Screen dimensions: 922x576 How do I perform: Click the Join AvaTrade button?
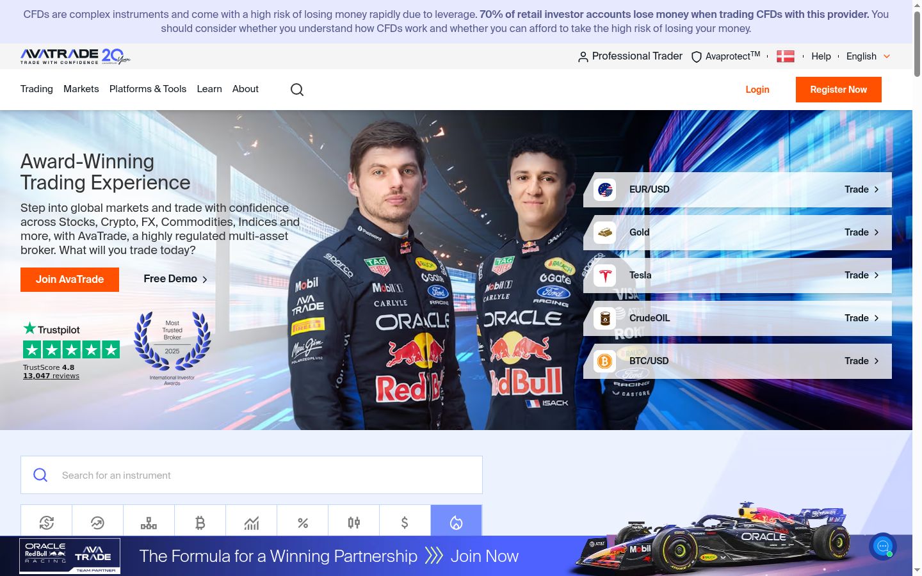(x=70, y=280)
